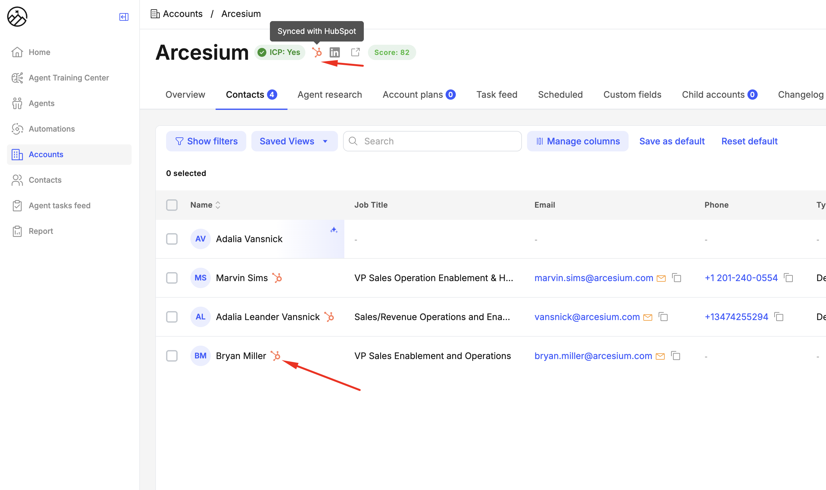
Task: Click the Save as default link
Action: pos(671,141)
